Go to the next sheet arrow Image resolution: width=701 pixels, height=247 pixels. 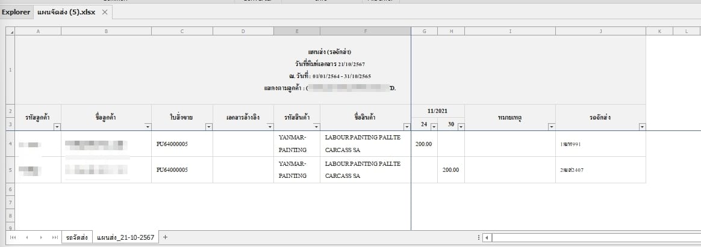[41, 238]
